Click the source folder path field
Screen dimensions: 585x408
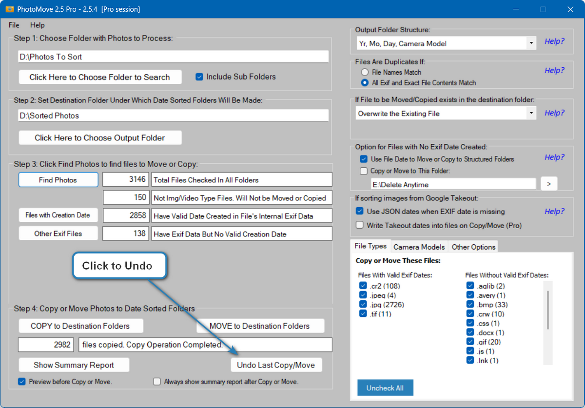pyautogui.click(x=173, y=57)
